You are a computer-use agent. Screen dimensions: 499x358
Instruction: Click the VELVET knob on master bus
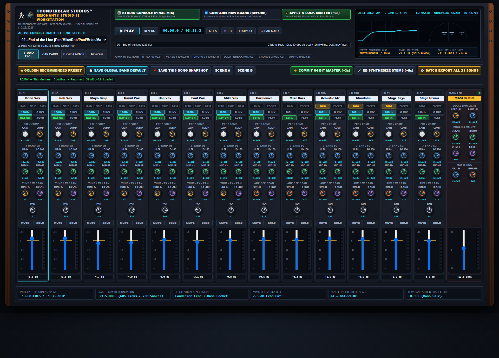pyautogui.click(x=456, y=153)
